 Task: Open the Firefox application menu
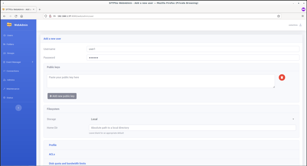pos(302,16)
